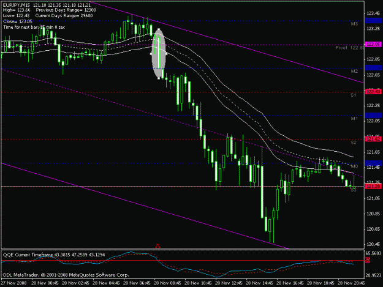Click the '28 Nov 04:45' time axis label
383x287 pixels.
(x=106, y=283)
